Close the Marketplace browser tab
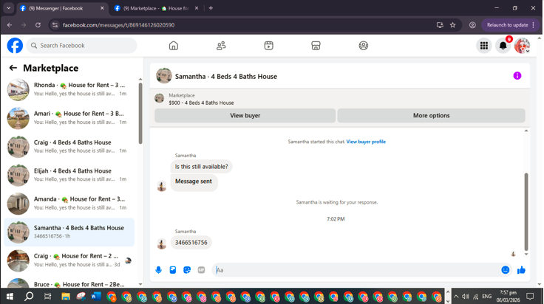 click(197, 8)
